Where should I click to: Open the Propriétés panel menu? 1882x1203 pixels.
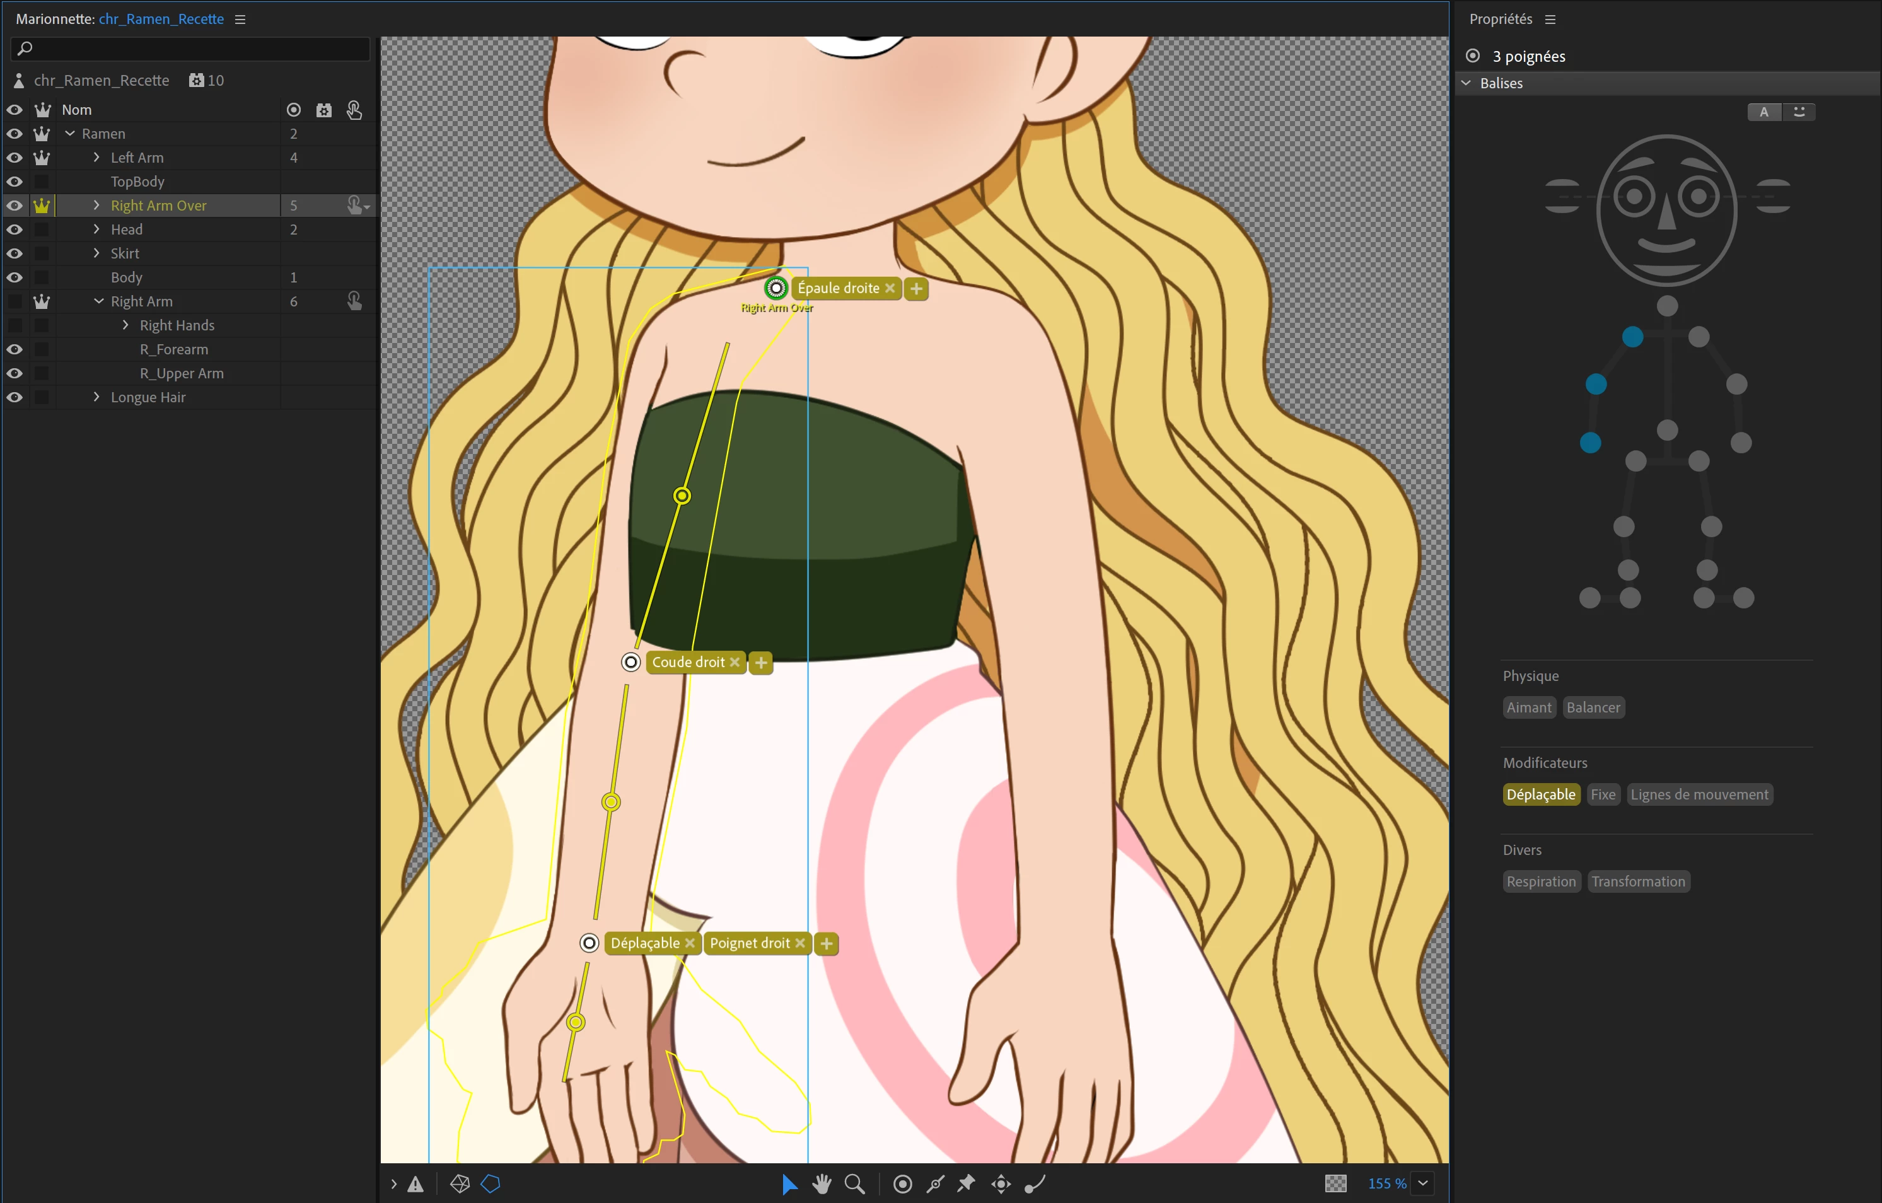(x=1550, y=19)
